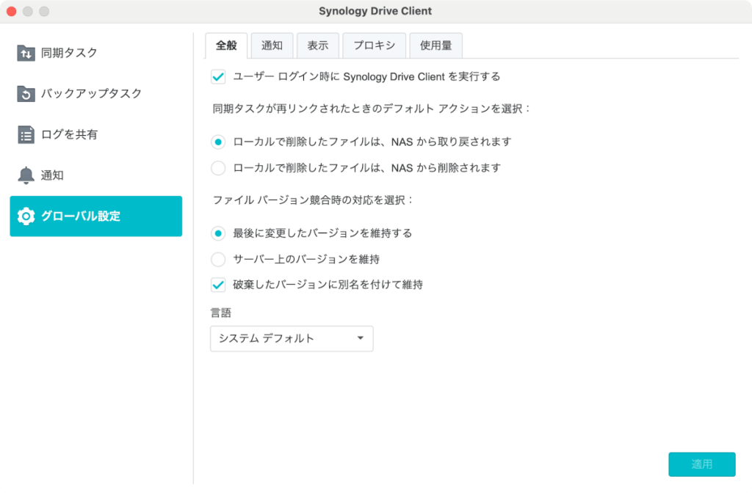Open 同期タスク in the sidebar
The width and height of the screenshot is (752, 493).
pyautogui.click(x=96, y=53)
